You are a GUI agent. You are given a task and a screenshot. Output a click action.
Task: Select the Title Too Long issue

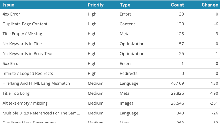point(16,93)
